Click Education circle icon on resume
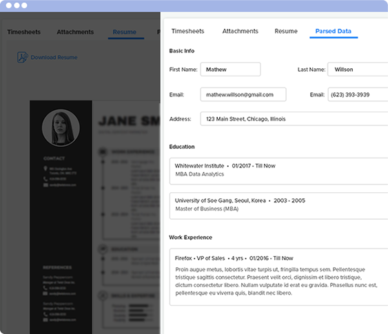The image size is (388, 334). coord(103,249)
